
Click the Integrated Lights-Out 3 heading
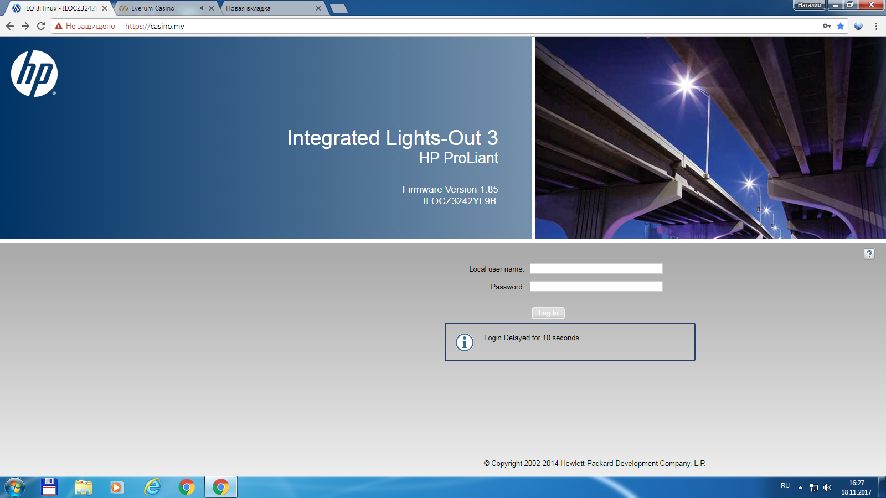pyautogui.click(x=393, y=138)
